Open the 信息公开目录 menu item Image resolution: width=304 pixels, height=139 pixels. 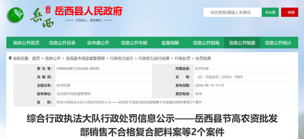coord(62,43)
